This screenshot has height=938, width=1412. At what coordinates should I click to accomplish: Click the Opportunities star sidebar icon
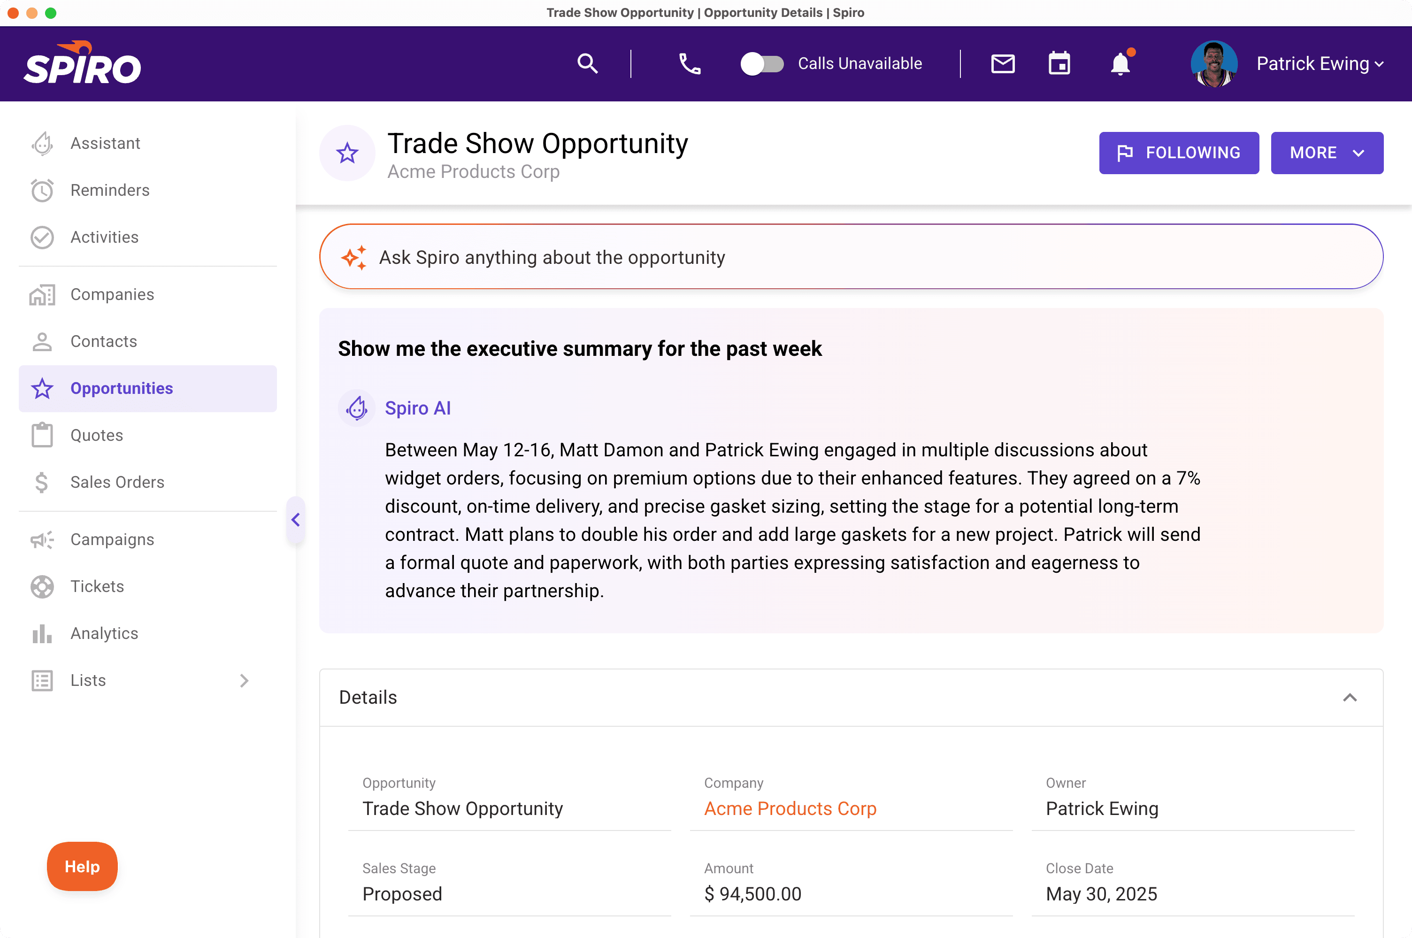[42, 389]
